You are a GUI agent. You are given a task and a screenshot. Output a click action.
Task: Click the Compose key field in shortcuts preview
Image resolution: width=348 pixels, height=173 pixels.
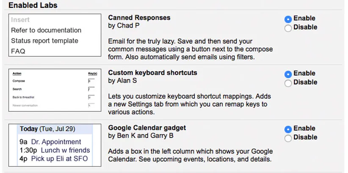tap(91, 81)
